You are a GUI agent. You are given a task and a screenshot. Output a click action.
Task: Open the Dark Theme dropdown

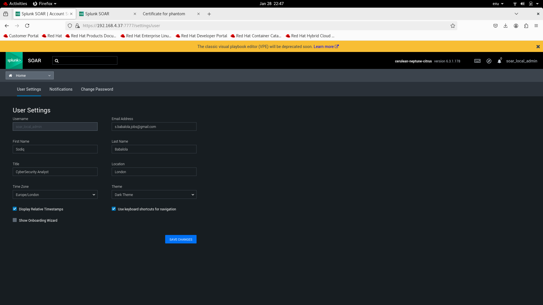pyautogui.click(x=154, y=195)
